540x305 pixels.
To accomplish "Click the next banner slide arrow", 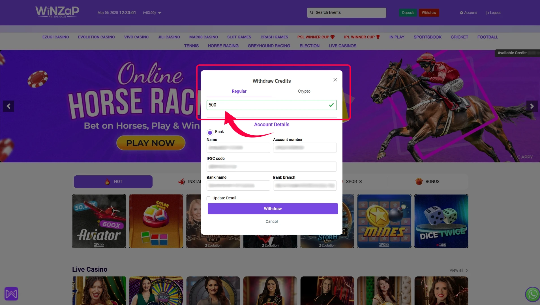I will coord(532,106).
